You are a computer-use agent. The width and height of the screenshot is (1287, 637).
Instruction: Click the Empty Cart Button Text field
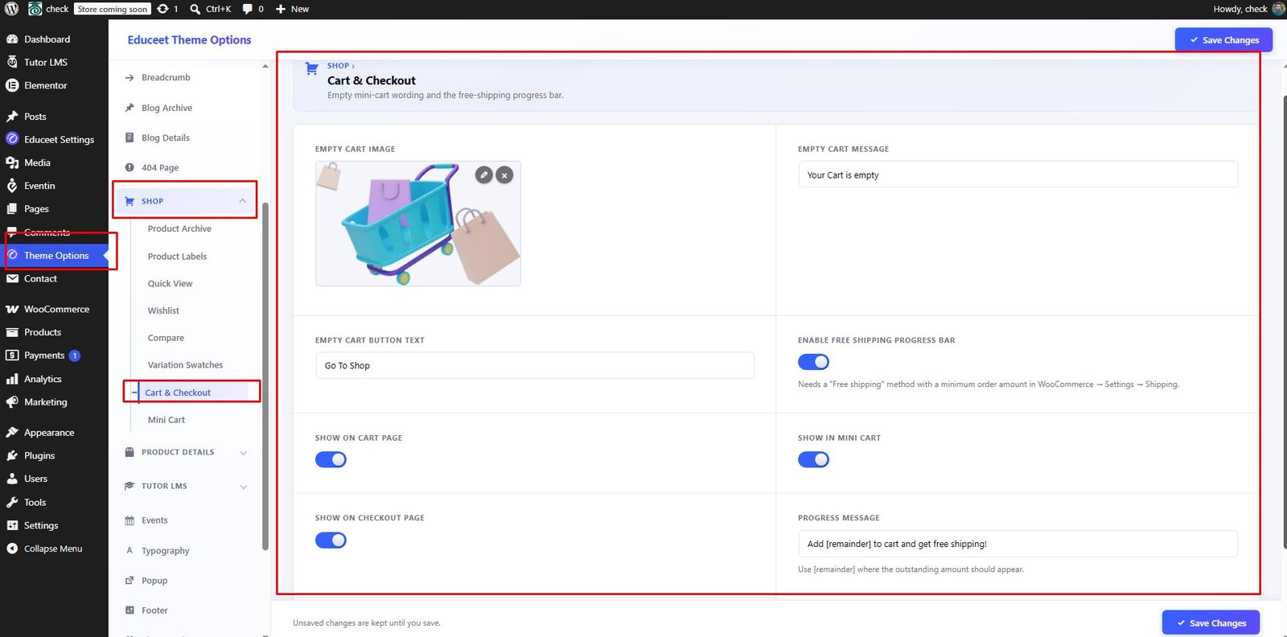[x=535, y=365]
